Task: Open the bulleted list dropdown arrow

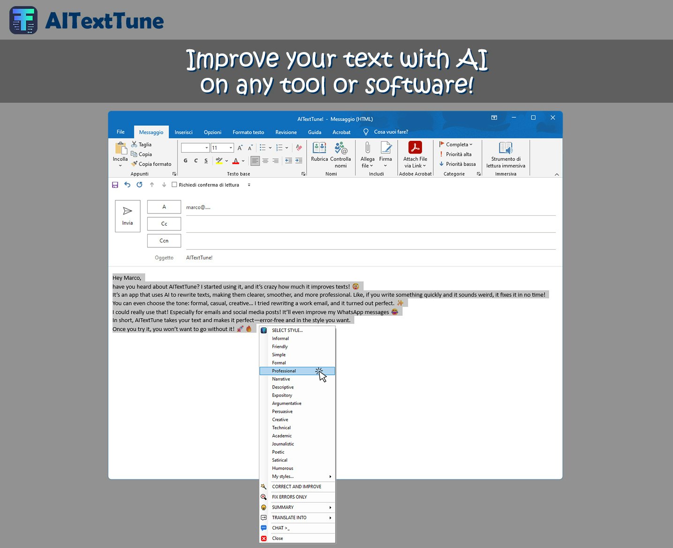Action: pyautogui.click(x=270, y=148)
